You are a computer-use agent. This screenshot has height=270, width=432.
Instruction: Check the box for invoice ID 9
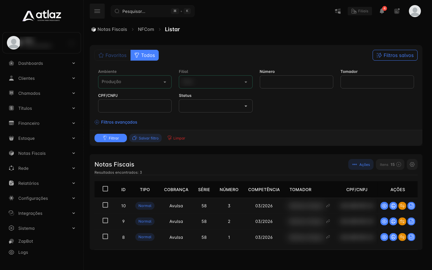(x=105, y=220)
